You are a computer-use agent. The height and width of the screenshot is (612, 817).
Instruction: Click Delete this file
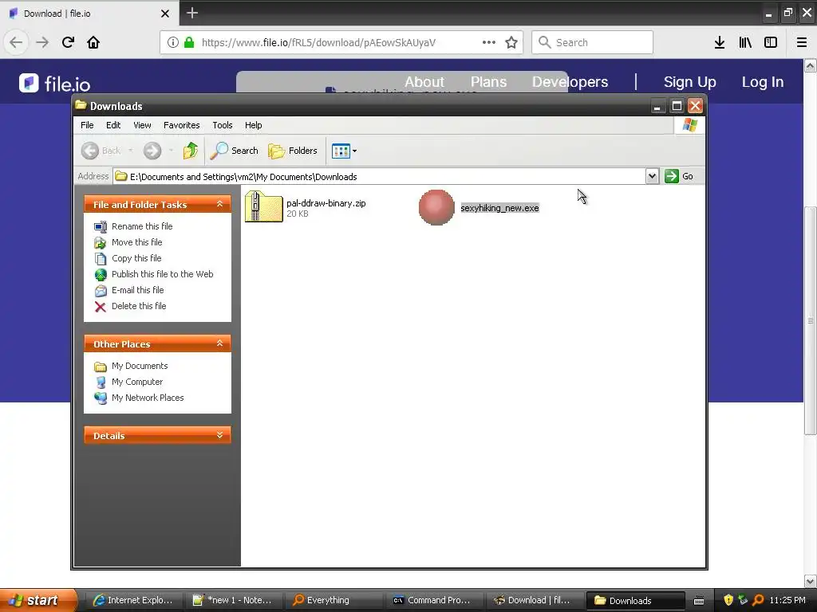coord(139,306)
